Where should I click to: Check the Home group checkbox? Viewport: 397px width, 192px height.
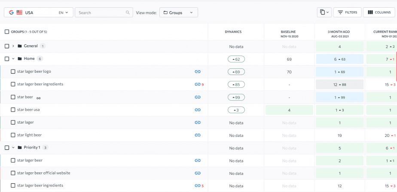click(7, 59)
